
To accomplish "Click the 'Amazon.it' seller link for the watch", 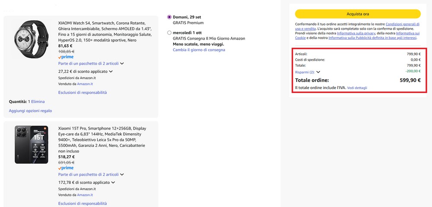I will [85, 84].
